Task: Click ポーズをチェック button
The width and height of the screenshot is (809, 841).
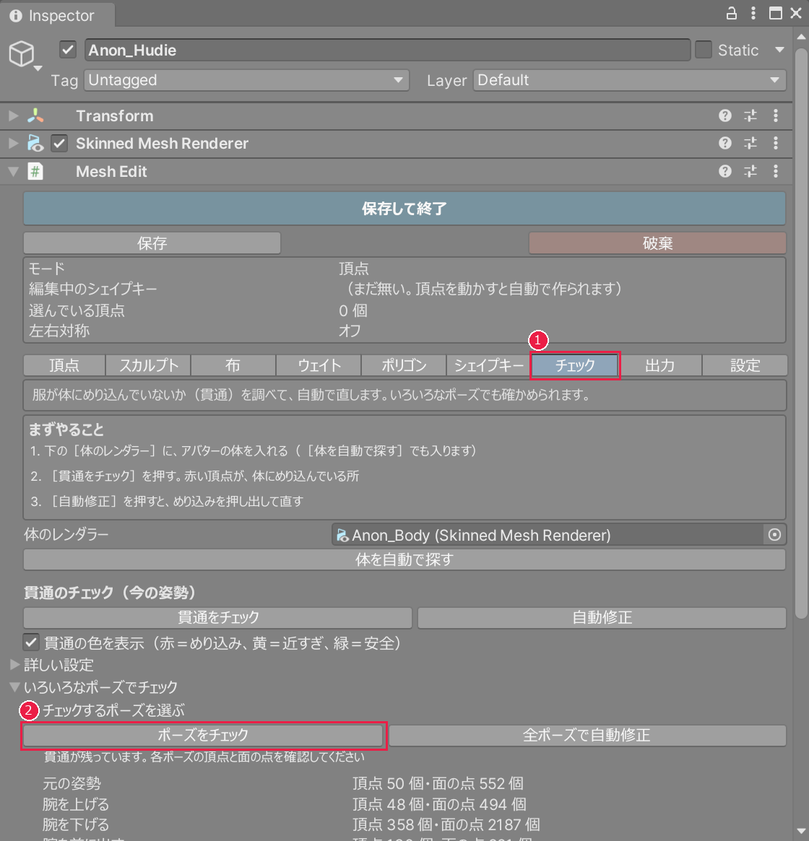Action: coord(203,734)
